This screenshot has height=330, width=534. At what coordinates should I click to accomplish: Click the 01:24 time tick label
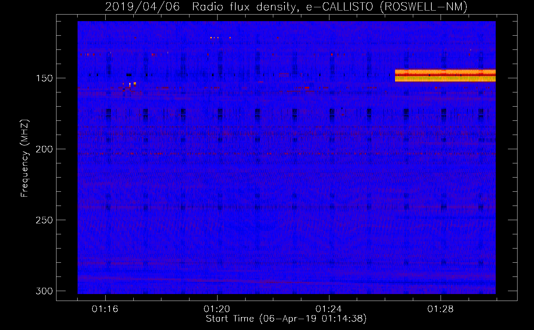pyautogui.click(x=329, y=309)
